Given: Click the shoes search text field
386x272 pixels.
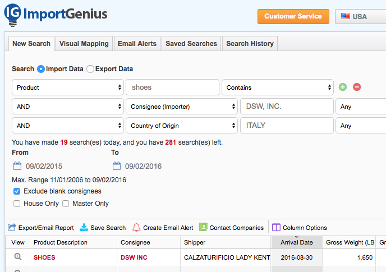Looking at the screenshot, I should (172, 87).
